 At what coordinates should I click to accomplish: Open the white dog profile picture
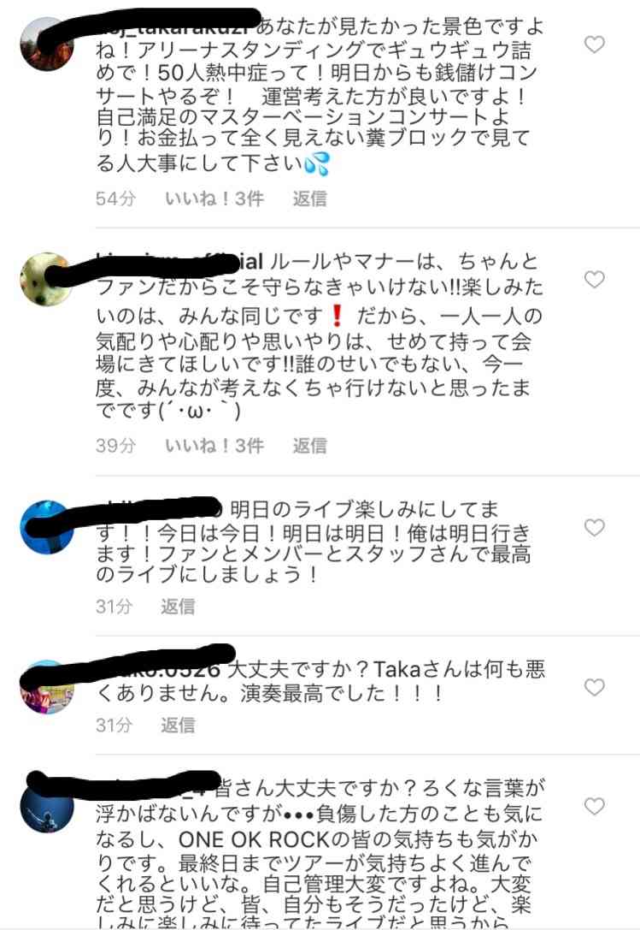coord(47,280)
